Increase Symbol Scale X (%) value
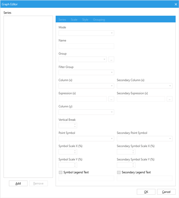 75,151
